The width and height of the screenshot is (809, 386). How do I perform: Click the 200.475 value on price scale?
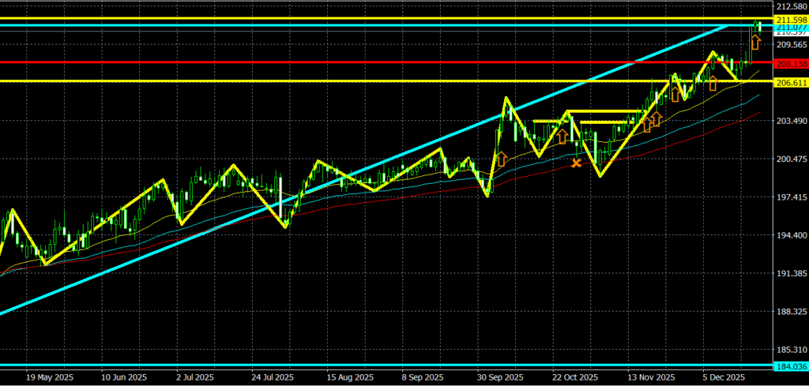791,159
